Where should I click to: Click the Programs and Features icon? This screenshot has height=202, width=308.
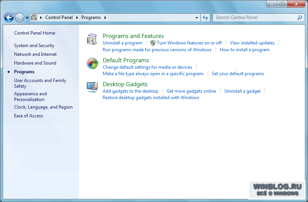click(92, 39)
